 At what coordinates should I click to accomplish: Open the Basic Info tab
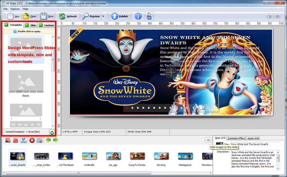(220, 138)
